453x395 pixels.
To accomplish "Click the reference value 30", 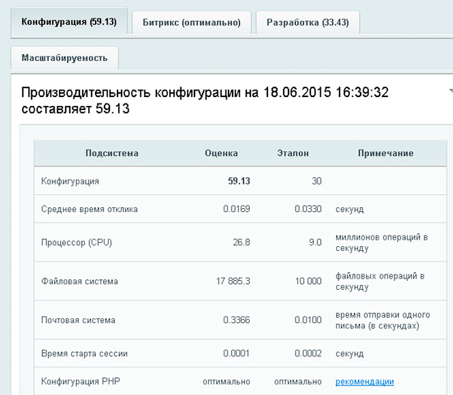I will [317, 181].
